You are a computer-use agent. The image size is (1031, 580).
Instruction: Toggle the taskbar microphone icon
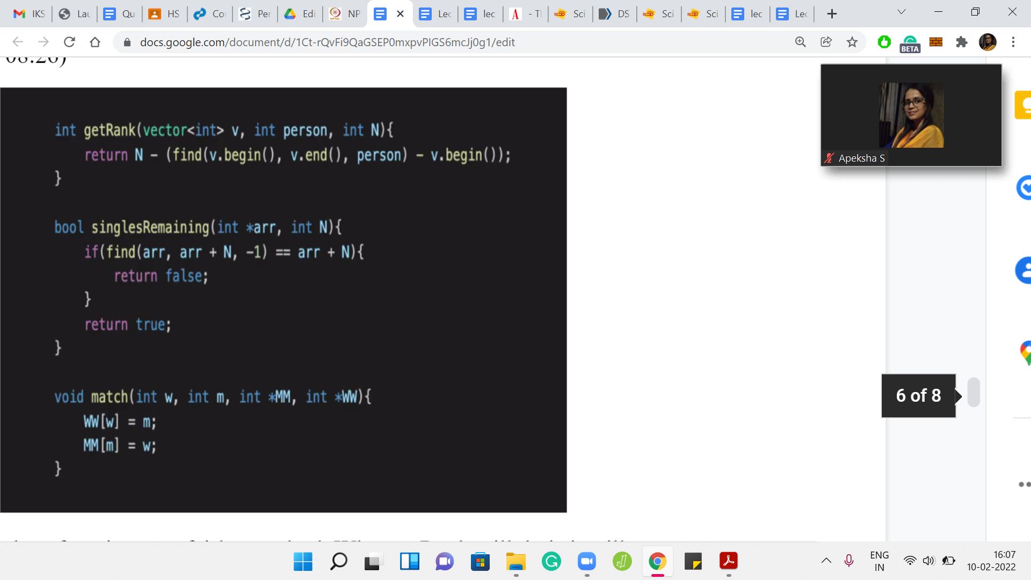pos(849,561)
